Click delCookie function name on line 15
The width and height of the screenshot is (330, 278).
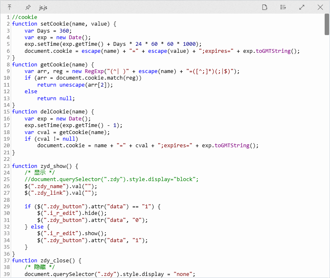tap(55, 112)
